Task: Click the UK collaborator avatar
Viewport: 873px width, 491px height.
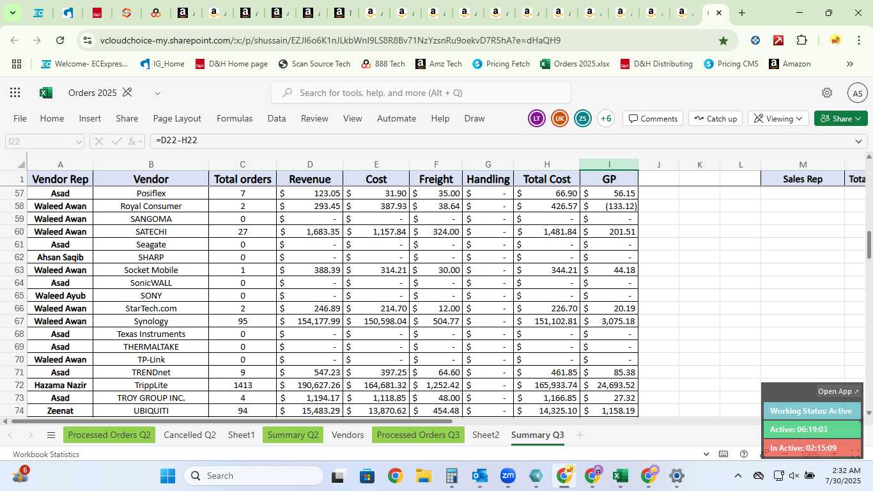Action: 560,118
